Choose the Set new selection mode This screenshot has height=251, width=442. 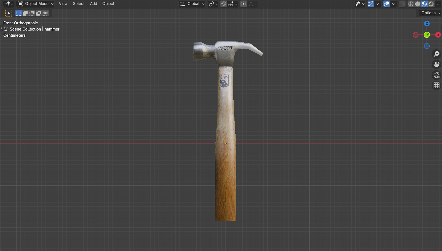tap(19, 13)
